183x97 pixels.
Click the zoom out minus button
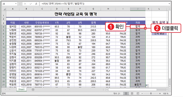point(142,93)
